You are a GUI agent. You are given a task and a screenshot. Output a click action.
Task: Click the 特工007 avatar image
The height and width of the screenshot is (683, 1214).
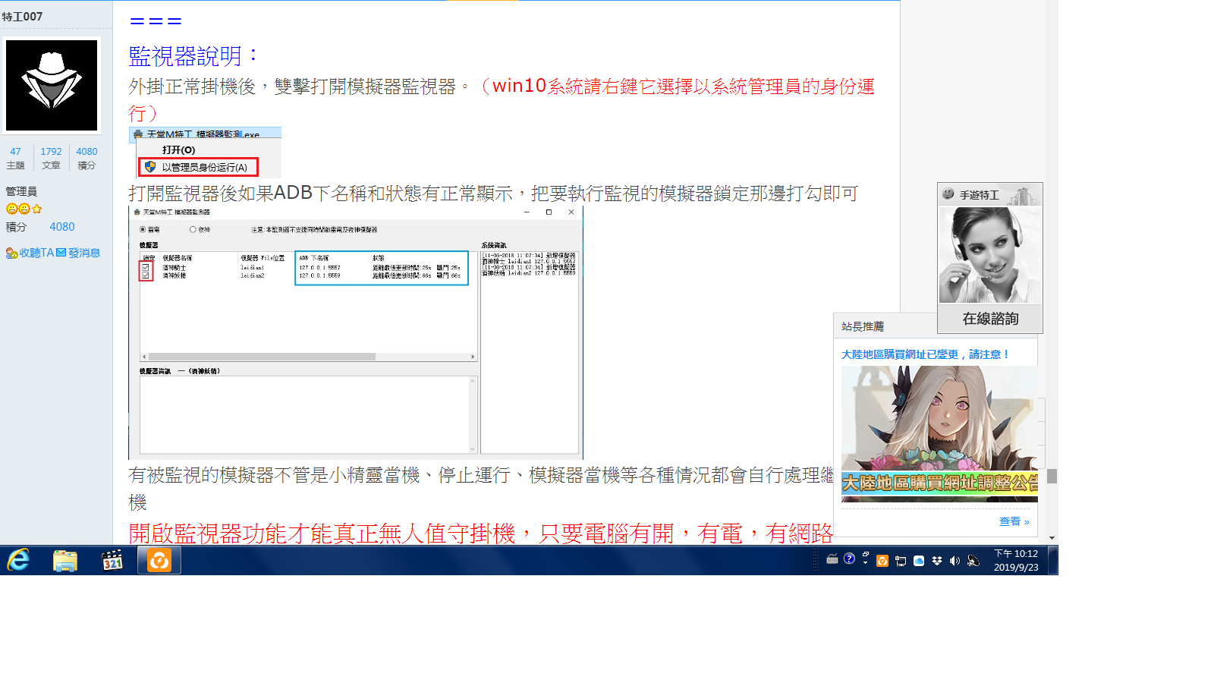point(52,86)
